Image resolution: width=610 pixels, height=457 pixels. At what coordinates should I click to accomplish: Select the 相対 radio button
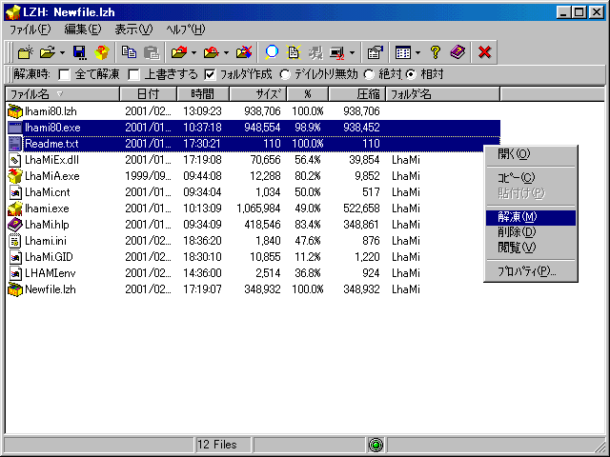411,74
